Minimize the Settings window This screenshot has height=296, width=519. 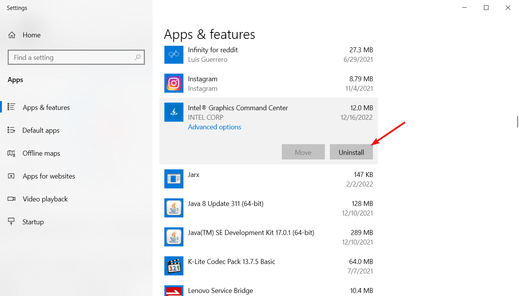(464, 8)
